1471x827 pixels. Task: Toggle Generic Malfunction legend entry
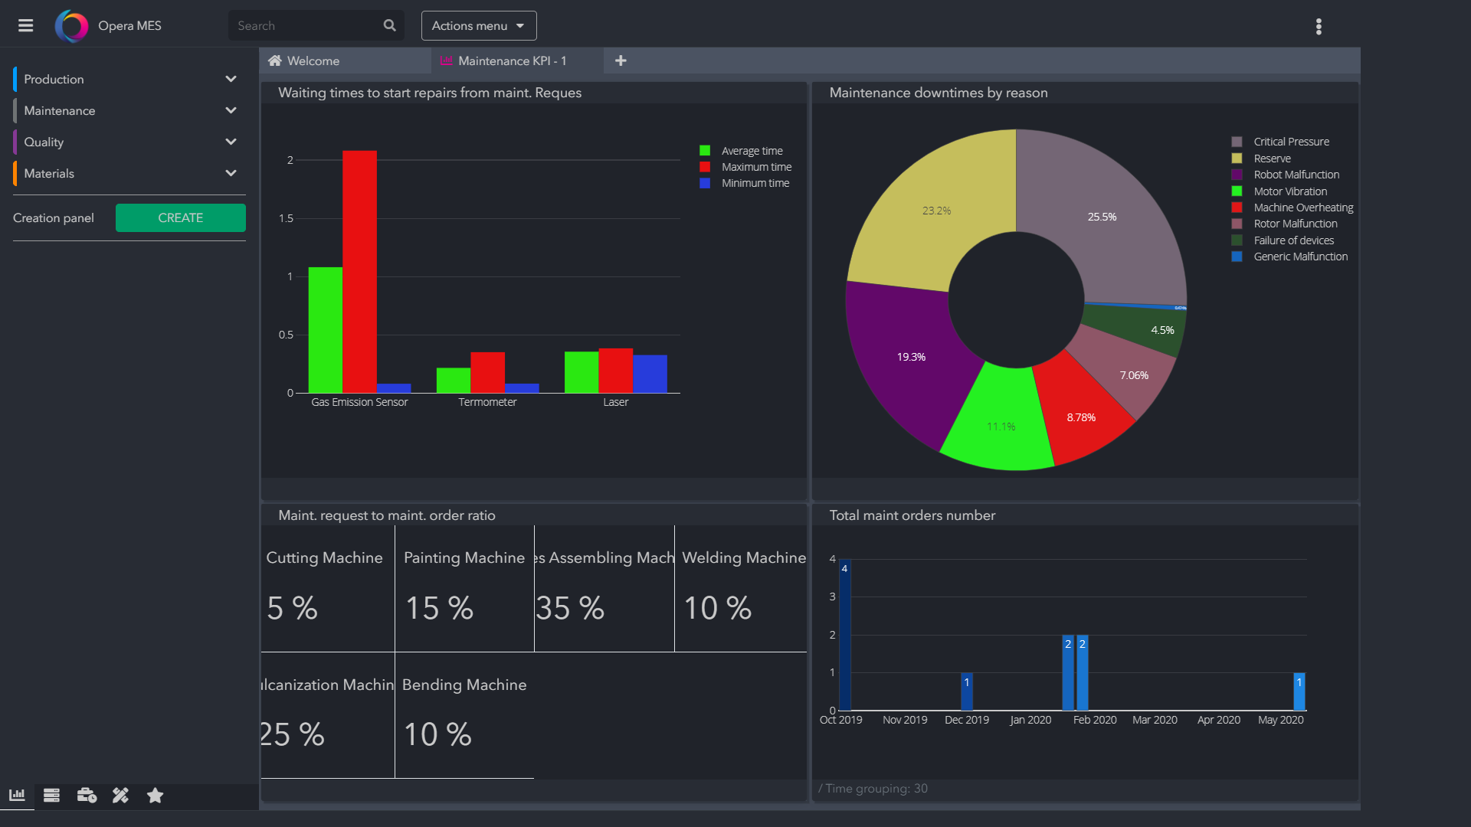[1289, 257]
